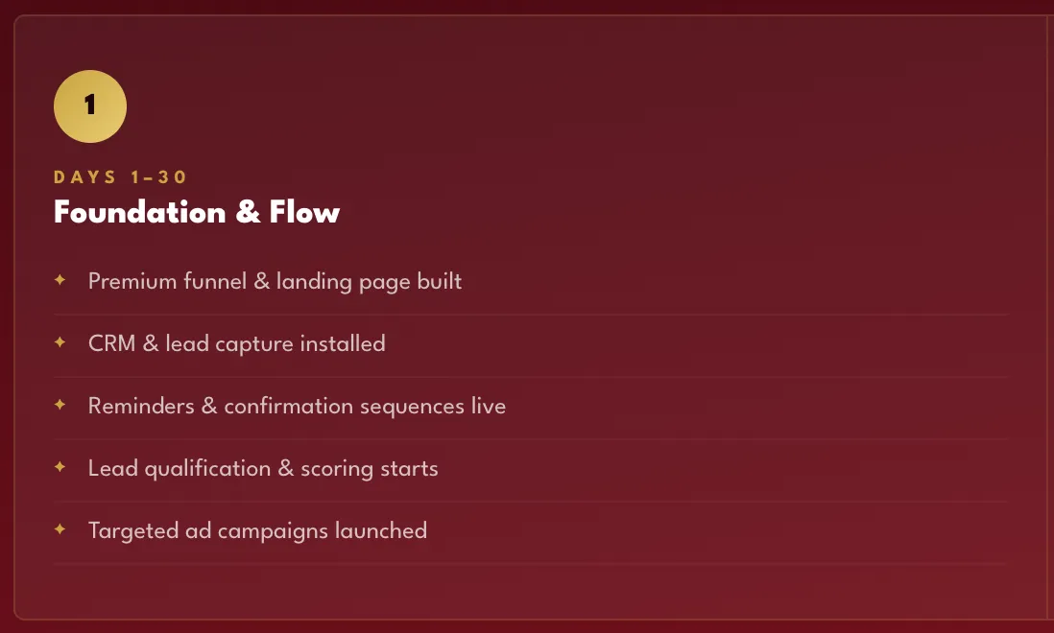Click Lead qualification & scoring starts item
Screen dimensions: 1054x633
tap(263, 469)
